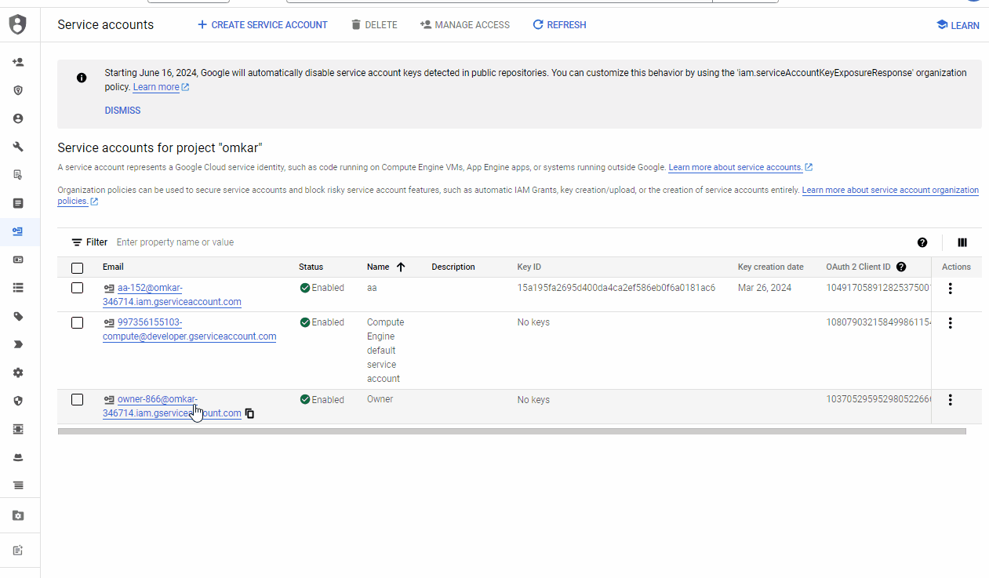
Task: Click the IAM & Admin shield logo
Action: 17,24
